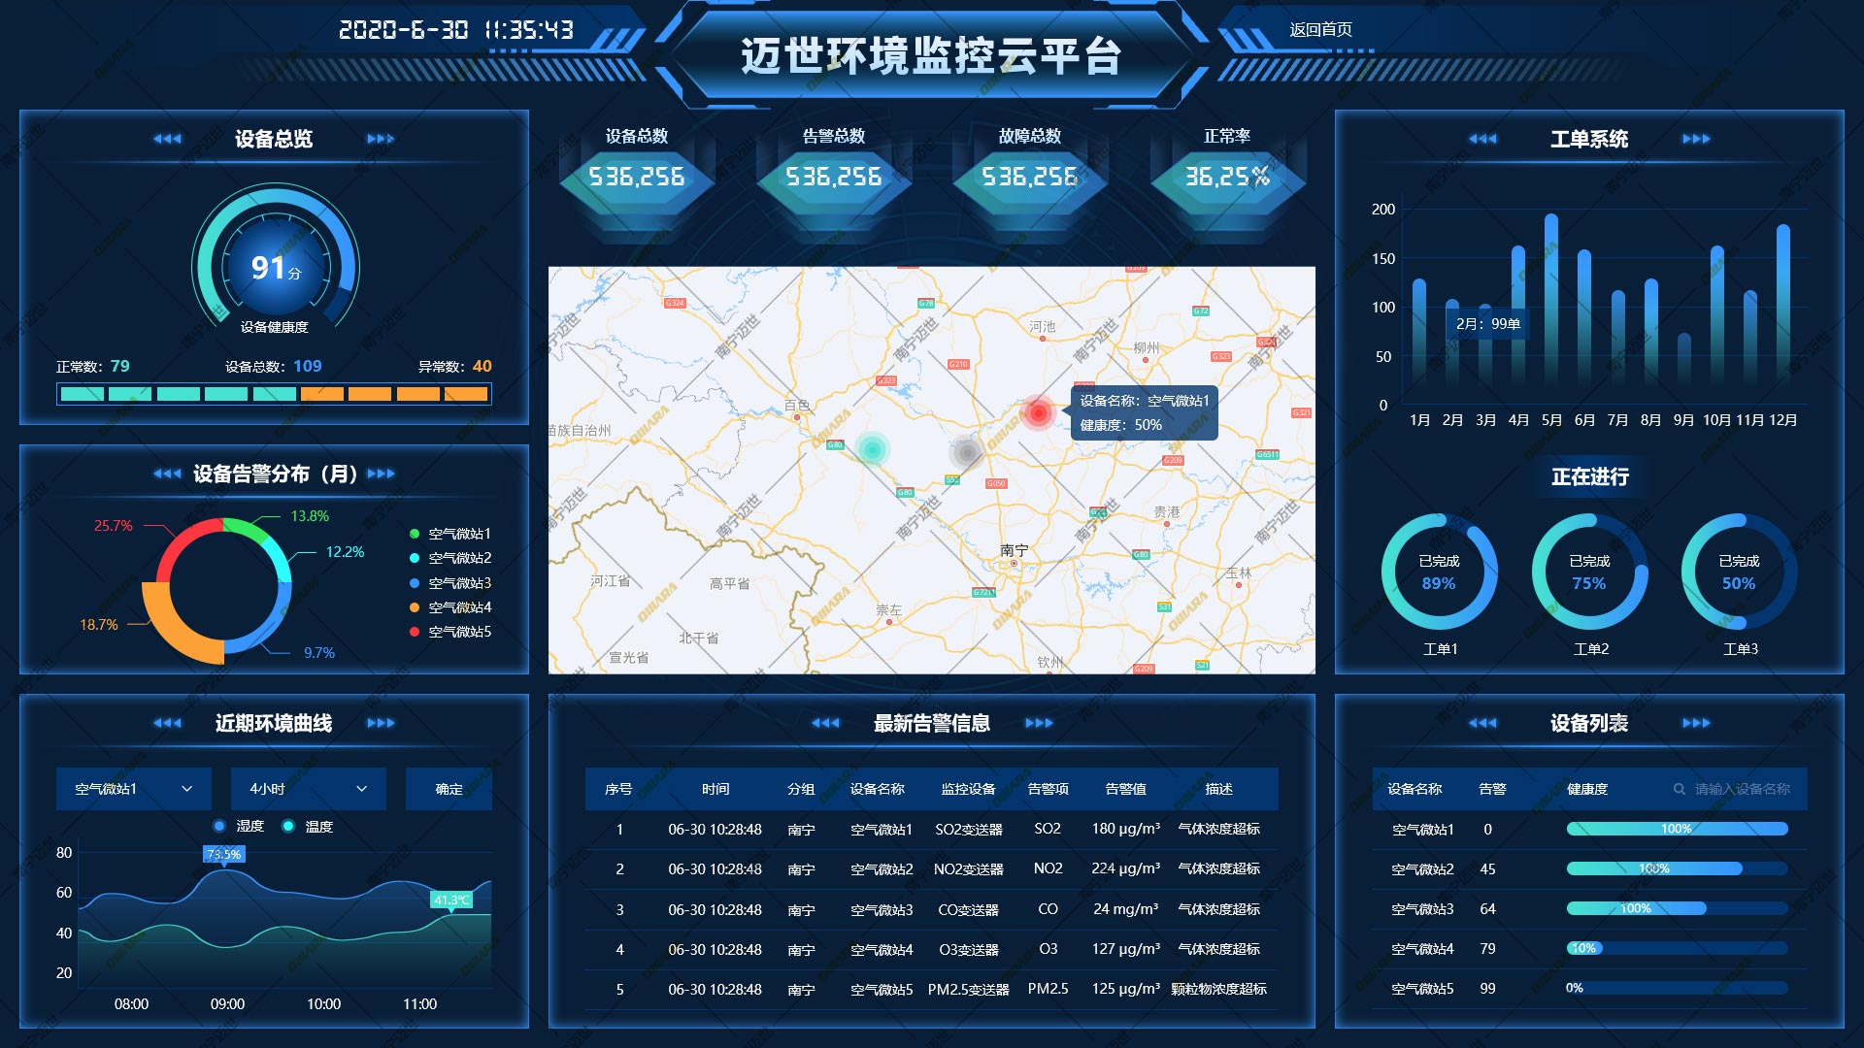Switch to the 正在进行 work order section
Screen dimensions: 1864x1048
pyautogui.click(x=1588, y=477)
